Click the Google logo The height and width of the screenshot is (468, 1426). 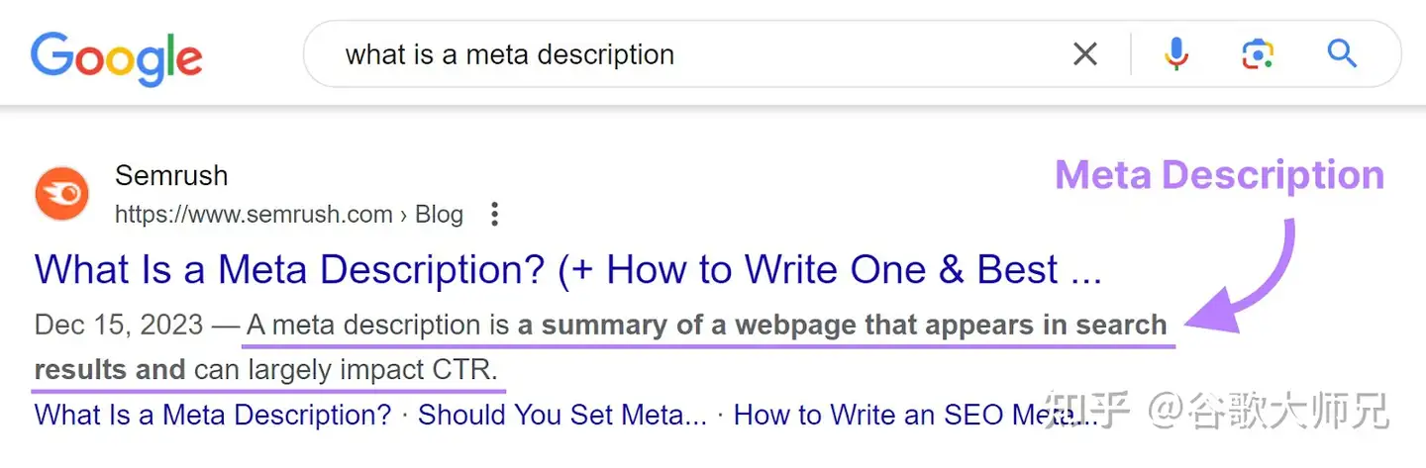[116, 56]
